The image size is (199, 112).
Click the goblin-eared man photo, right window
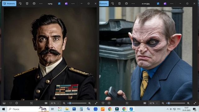click(x=146, y=54)
